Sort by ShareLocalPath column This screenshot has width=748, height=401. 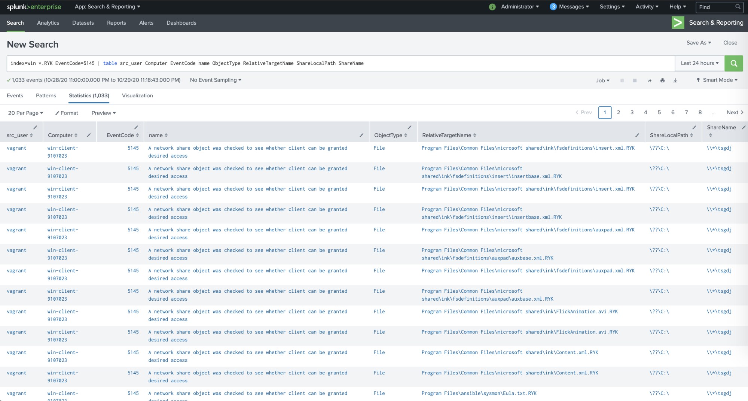(671, 135)
